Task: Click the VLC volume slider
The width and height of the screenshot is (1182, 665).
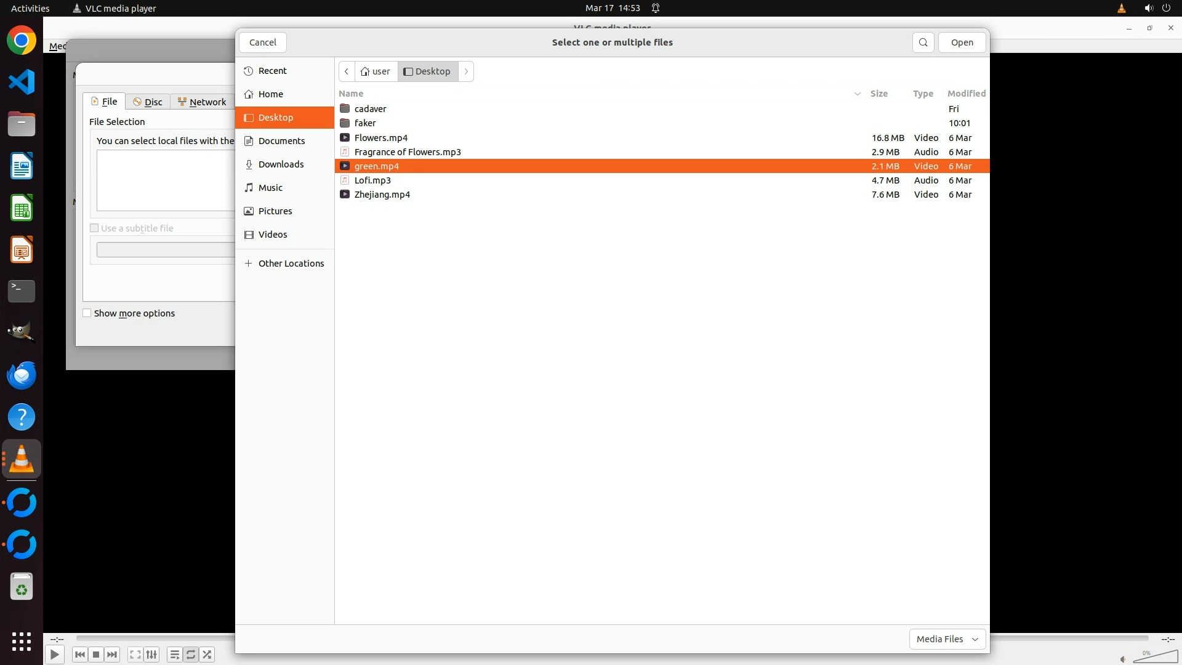Action: (x=1156, y=658)
